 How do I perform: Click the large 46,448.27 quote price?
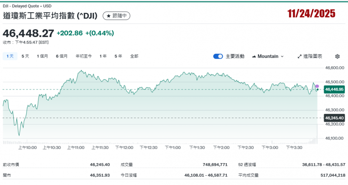(x=29, y=33)
